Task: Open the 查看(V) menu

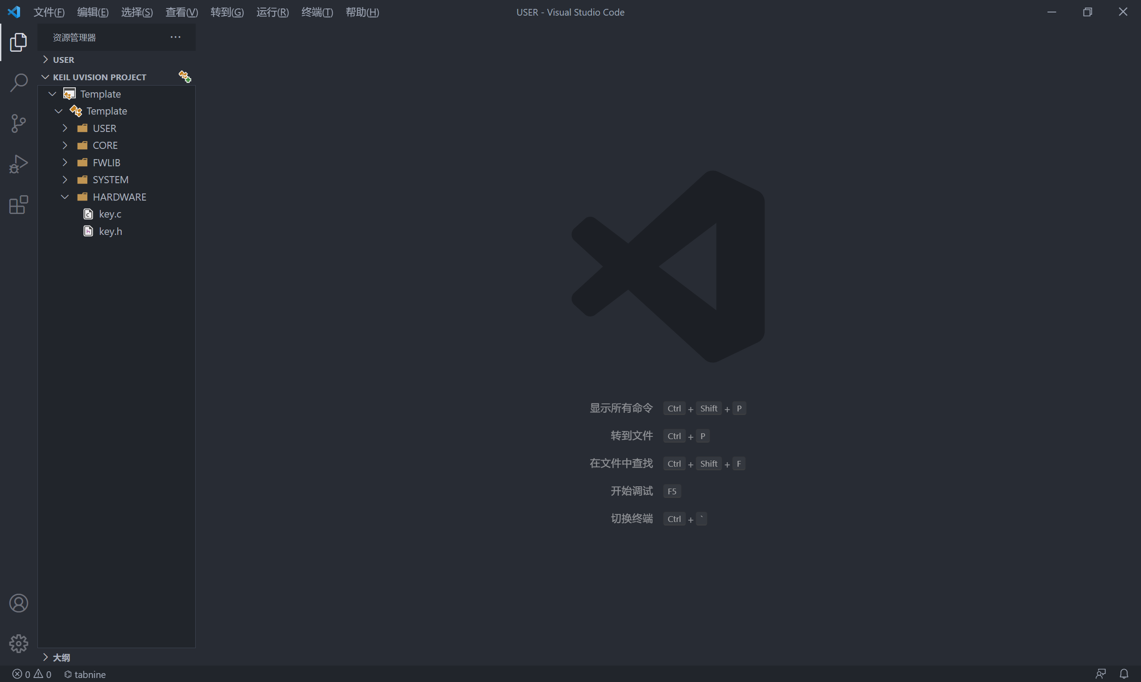Action: pos(181,12)
